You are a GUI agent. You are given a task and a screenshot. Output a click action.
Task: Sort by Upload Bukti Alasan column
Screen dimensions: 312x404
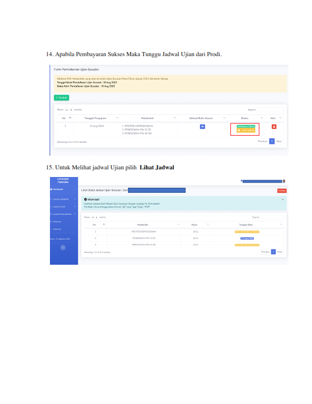pyautogui.click(x=202, y=118)
